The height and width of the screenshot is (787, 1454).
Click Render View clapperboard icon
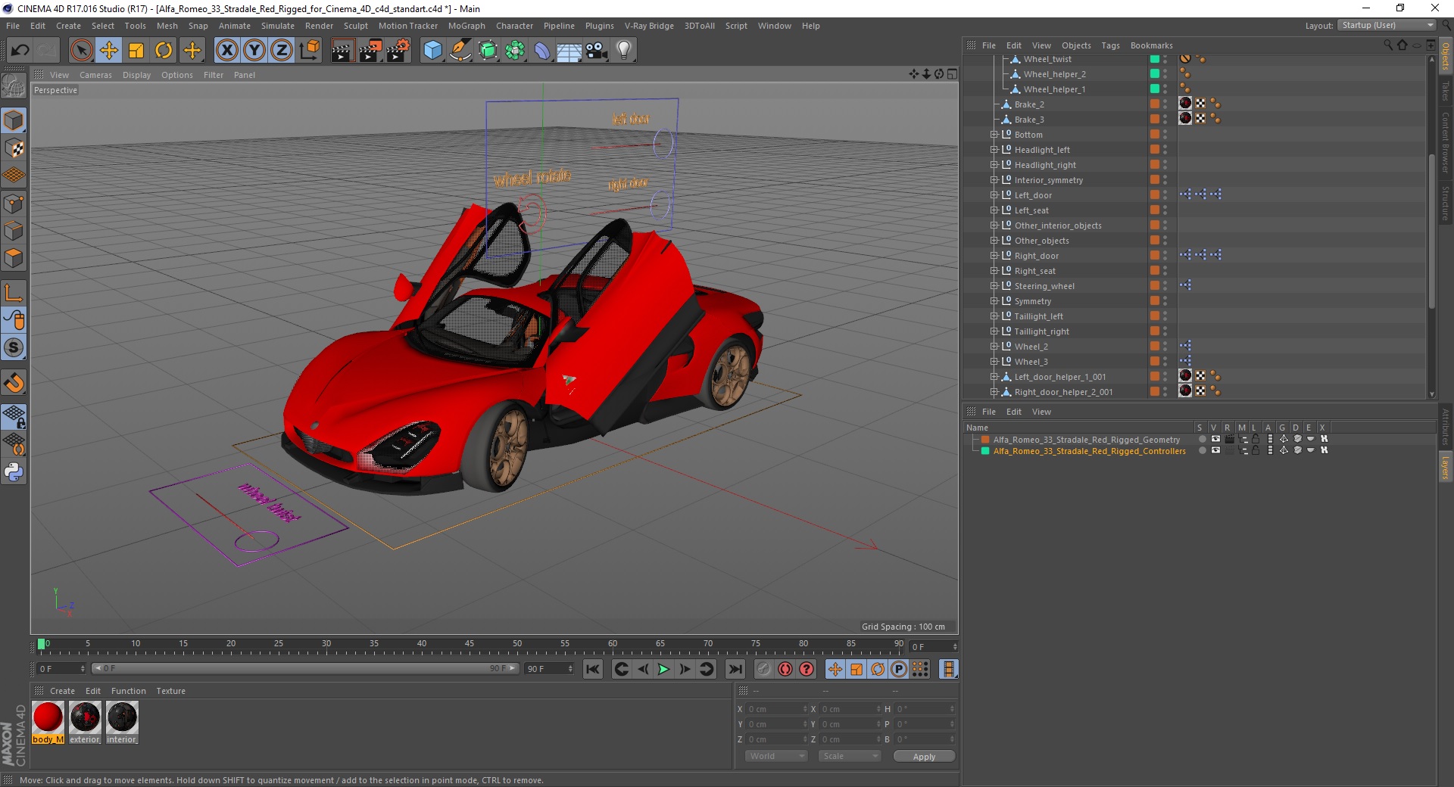click(342, 51)
